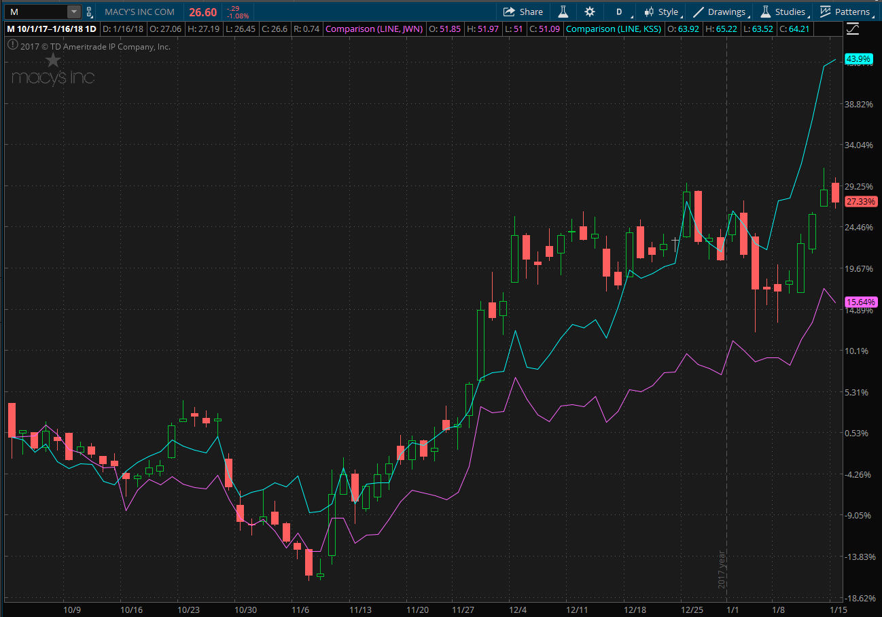Viewport: 882px width, 617px height.
Task: Click the R: 0.74 range value
Action: coord(306,29)
